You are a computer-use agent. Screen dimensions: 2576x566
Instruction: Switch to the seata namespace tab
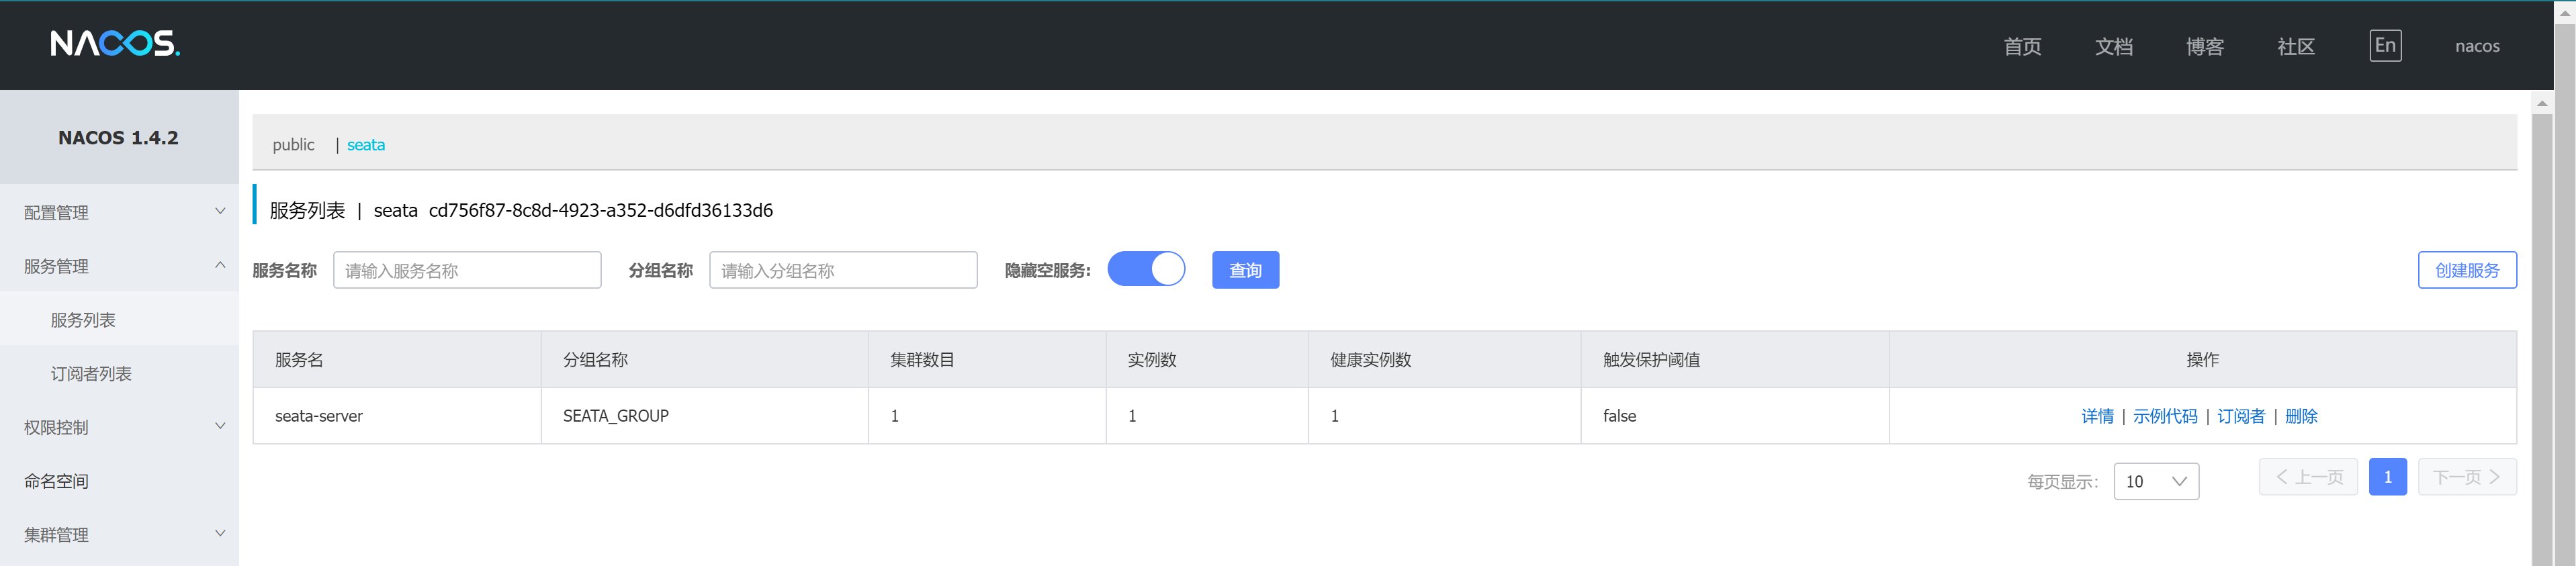pos(366,145)
